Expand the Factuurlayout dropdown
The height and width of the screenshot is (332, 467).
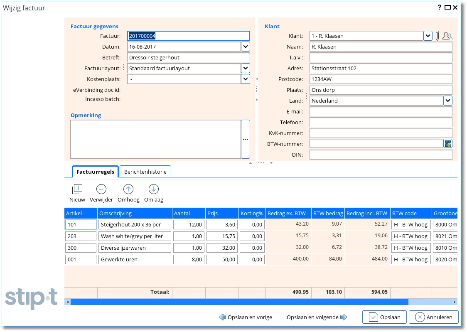point(246,68)
